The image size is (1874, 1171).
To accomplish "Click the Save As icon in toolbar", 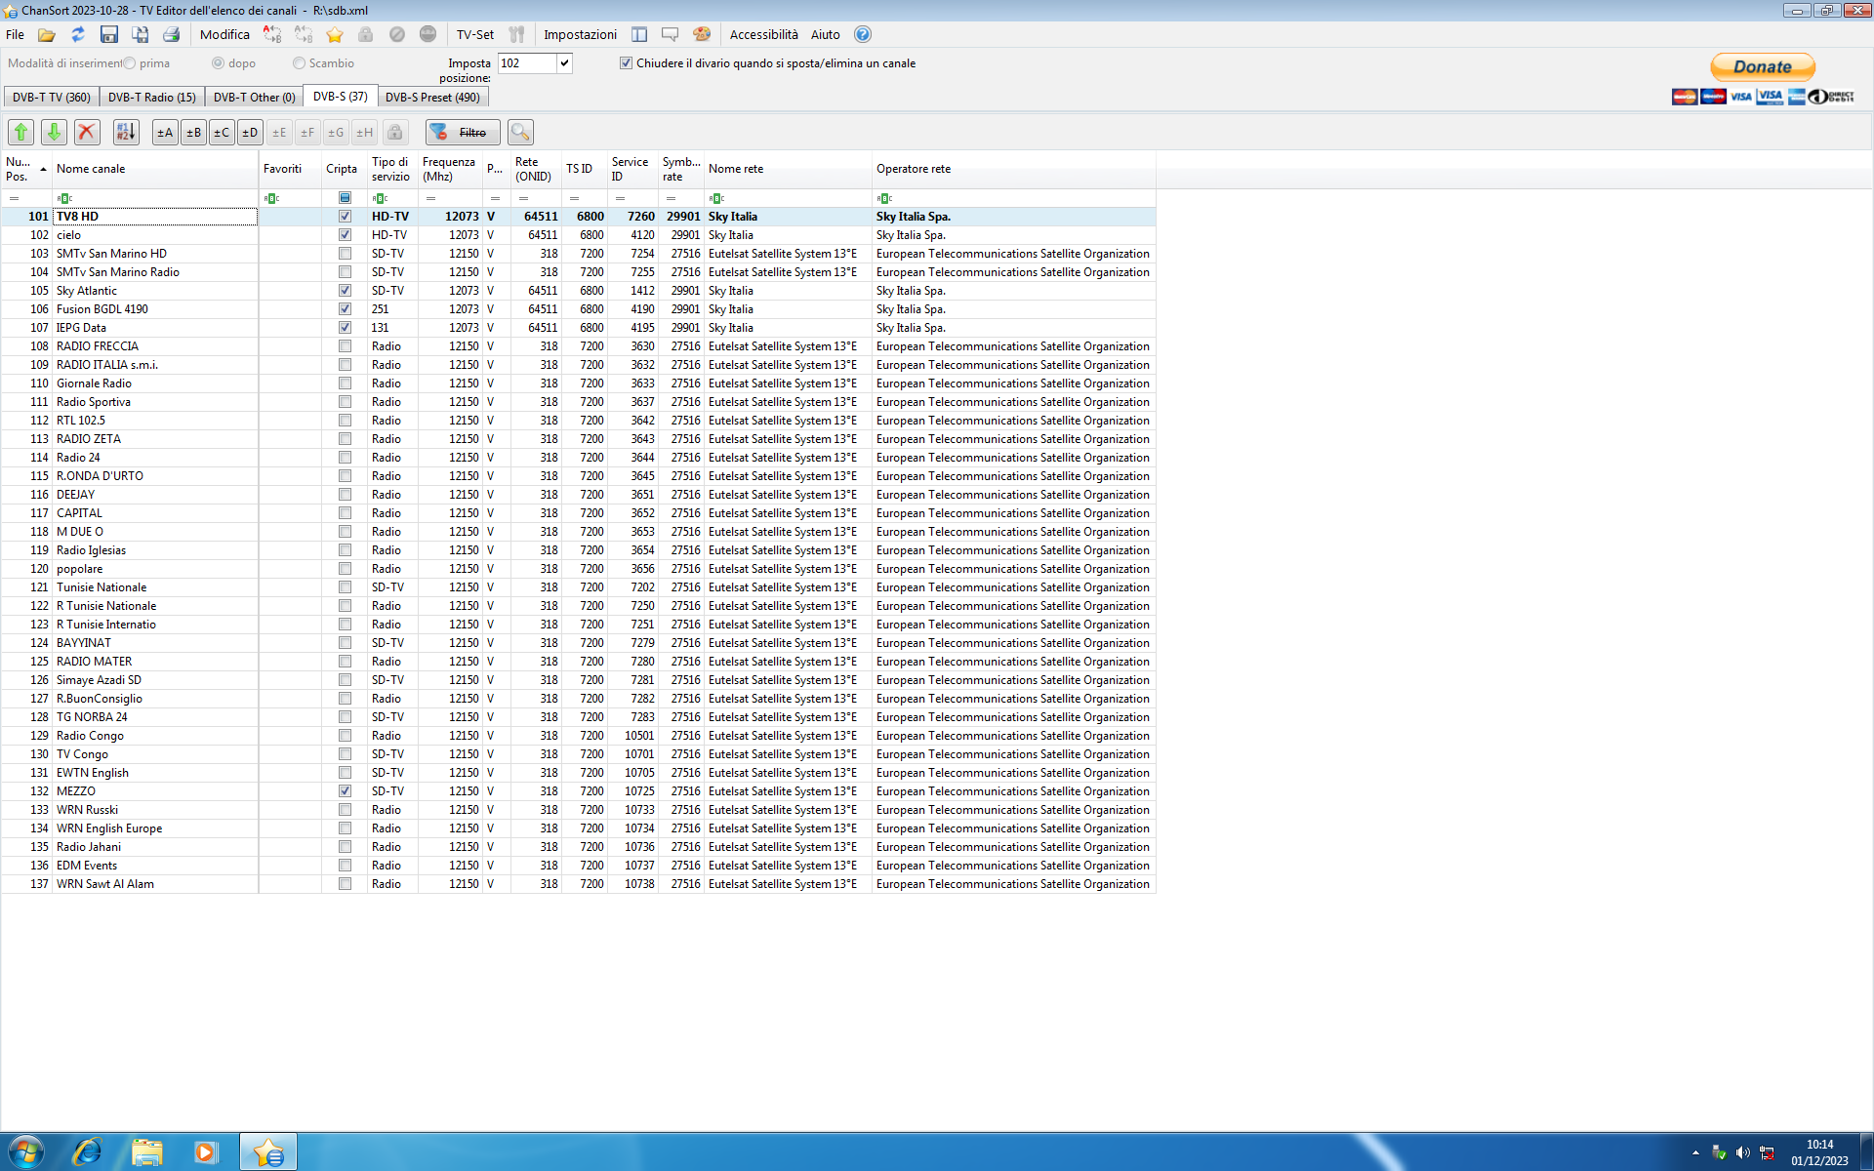I will click(x=141, y=35).
